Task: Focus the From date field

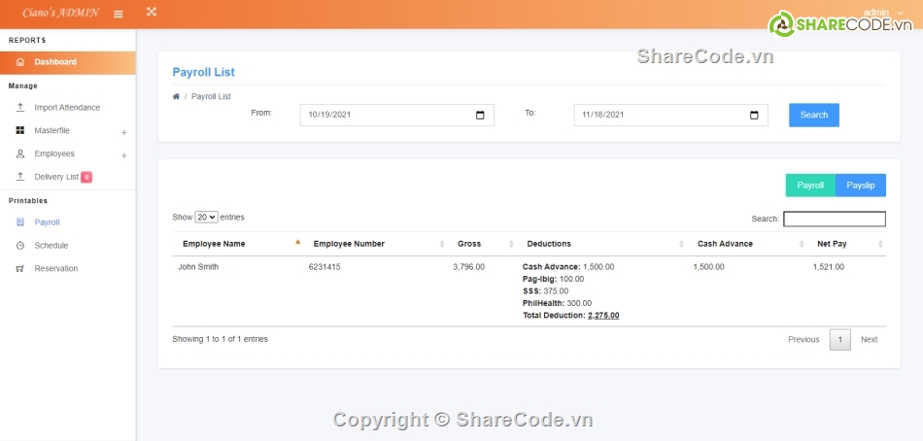Action: (x=396, y=115)
